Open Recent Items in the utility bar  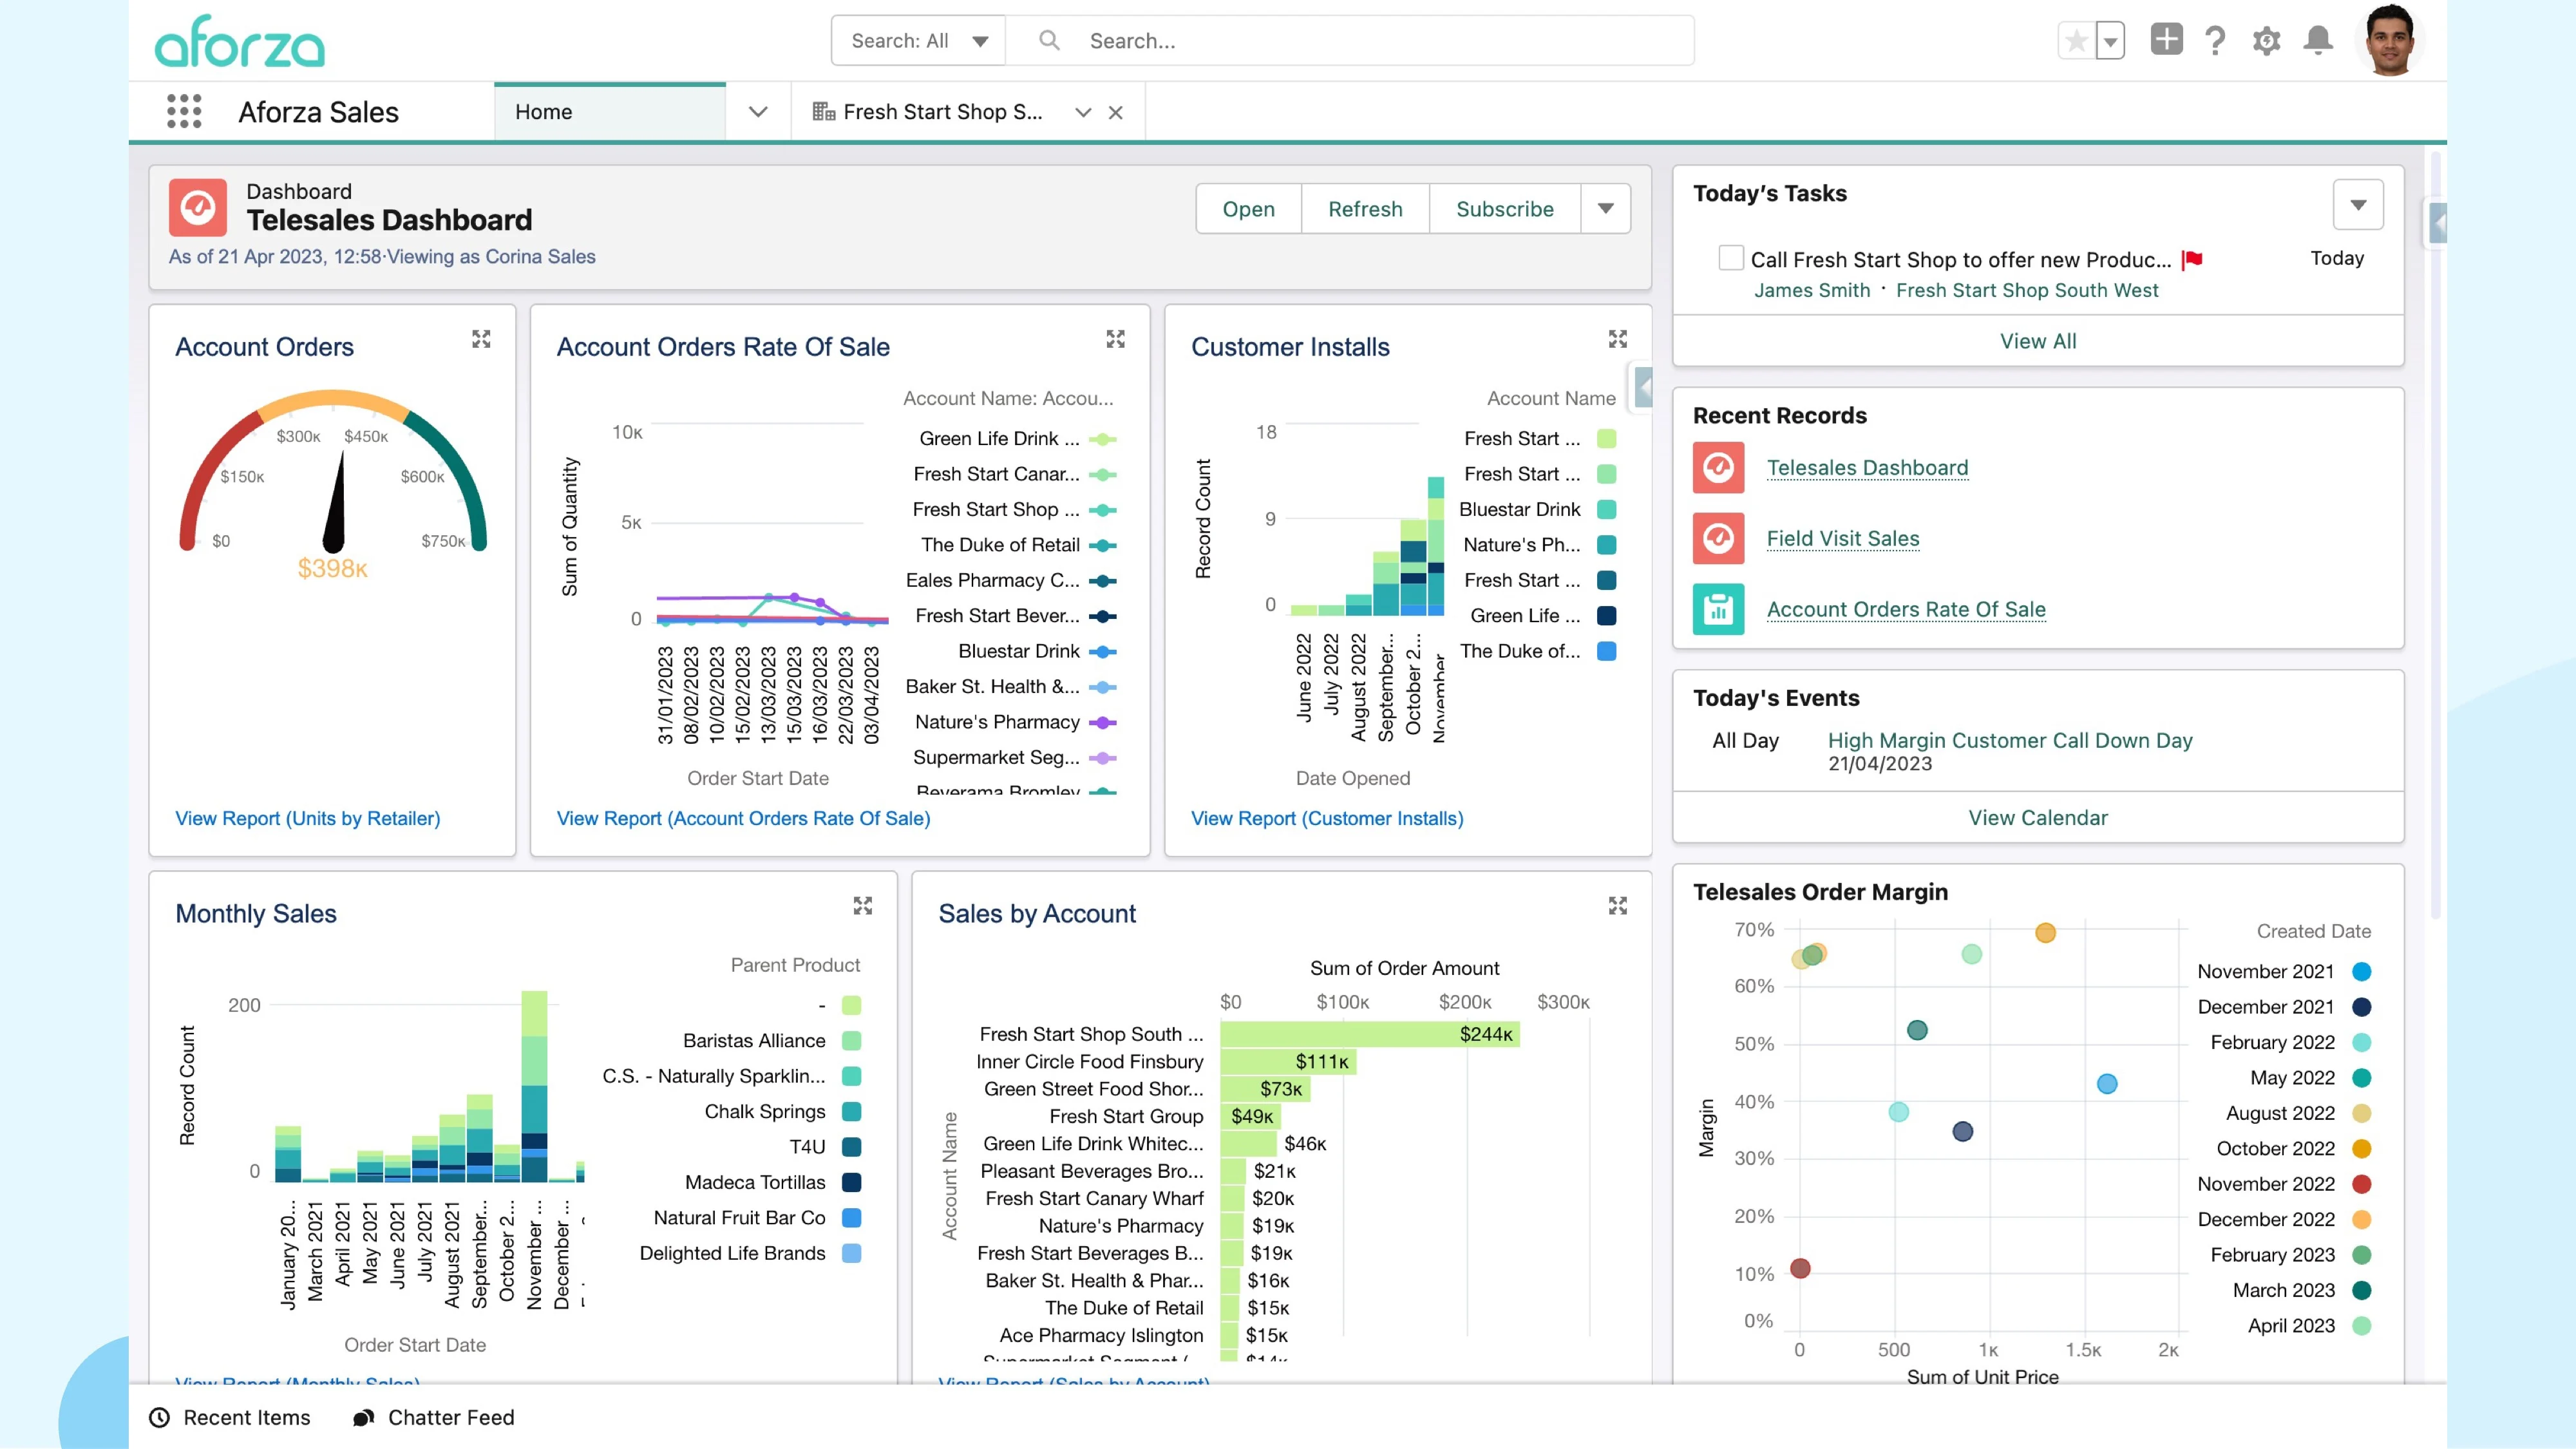coord(229,1417)
